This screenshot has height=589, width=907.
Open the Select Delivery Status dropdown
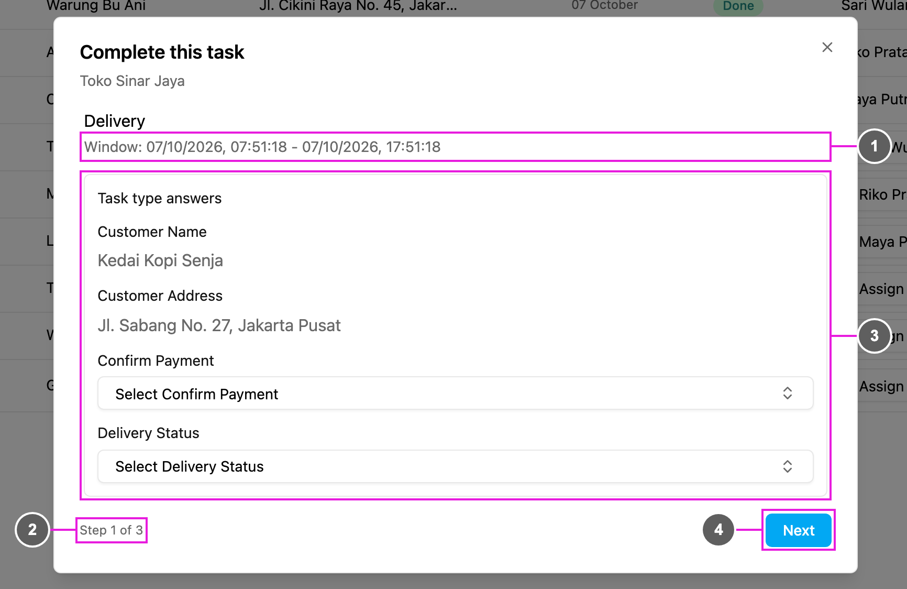tap(455, 466)
